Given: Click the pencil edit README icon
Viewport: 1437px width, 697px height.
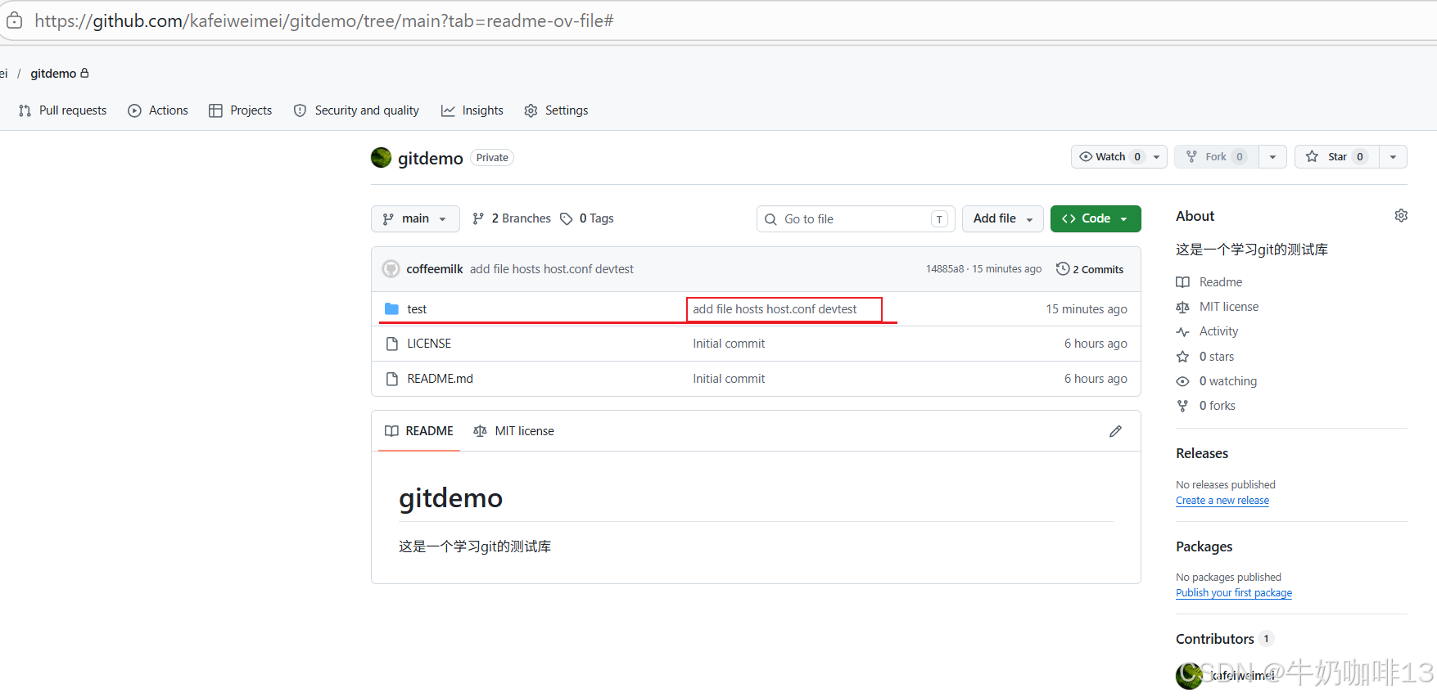Looking at the screenshot, I should (x=1115, y=431).
